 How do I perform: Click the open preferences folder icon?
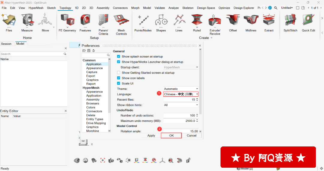84,51
